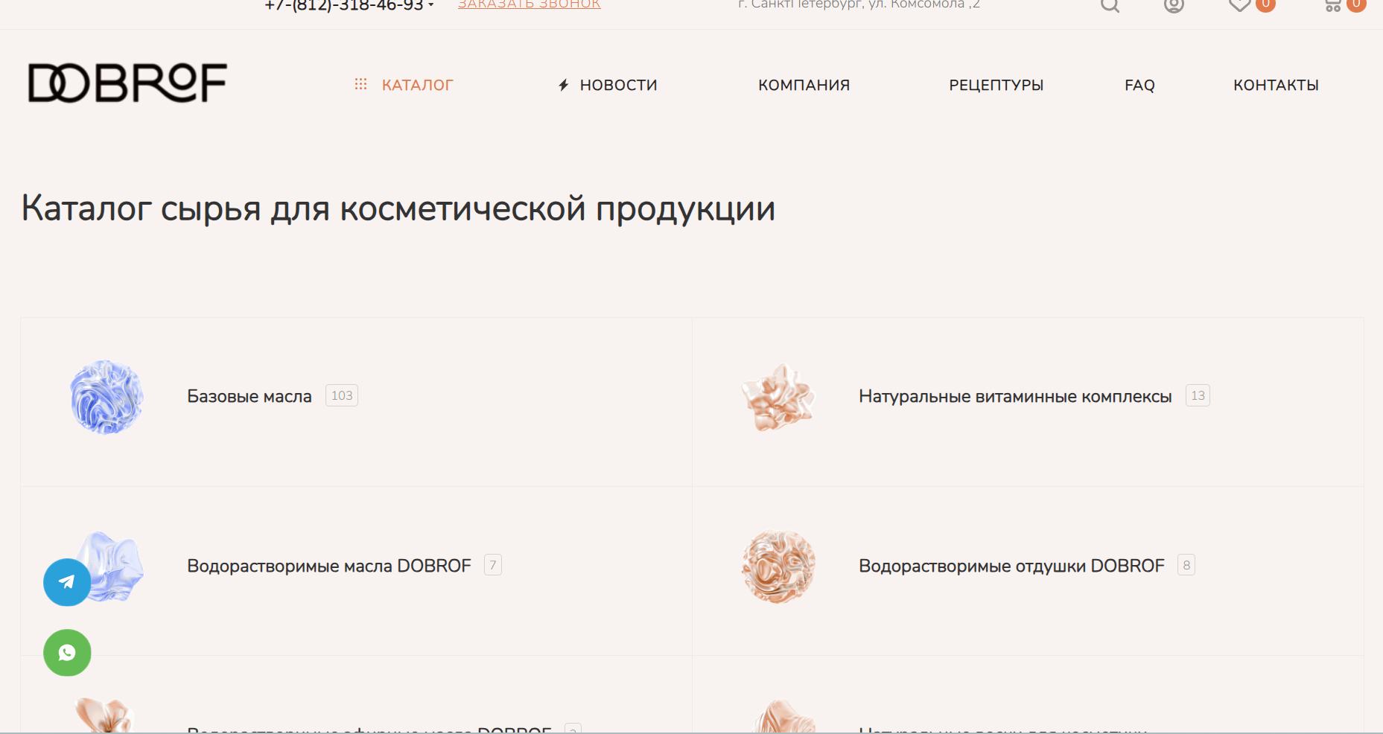This screenshot has height=734, width=1383.
Task: Open the Рецептуры menu item
Action: coord(996,85)
